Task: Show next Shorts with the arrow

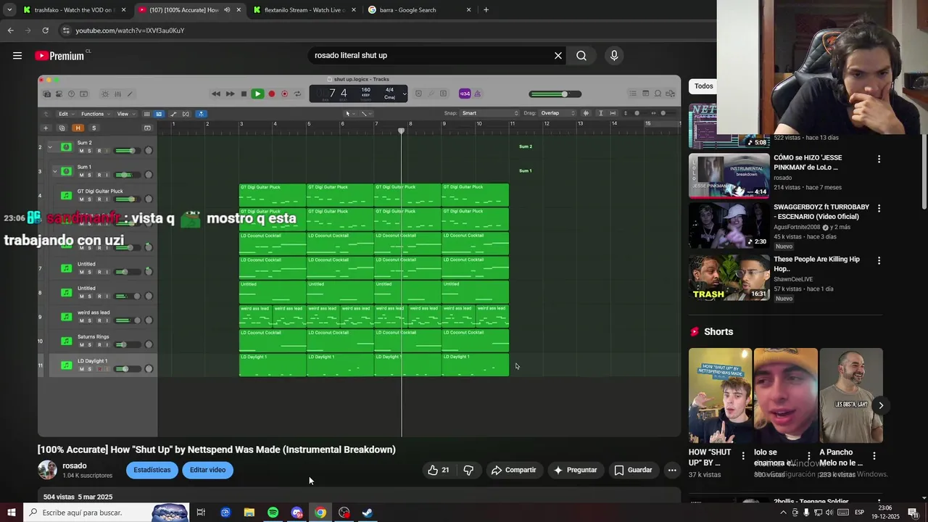Action: [x=881, y=405]
